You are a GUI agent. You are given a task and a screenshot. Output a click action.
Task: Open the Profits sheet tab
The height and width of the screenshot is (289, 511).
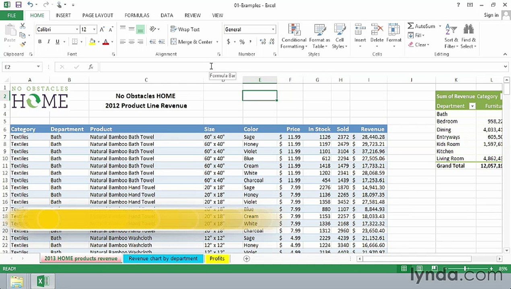coord(217,258)
